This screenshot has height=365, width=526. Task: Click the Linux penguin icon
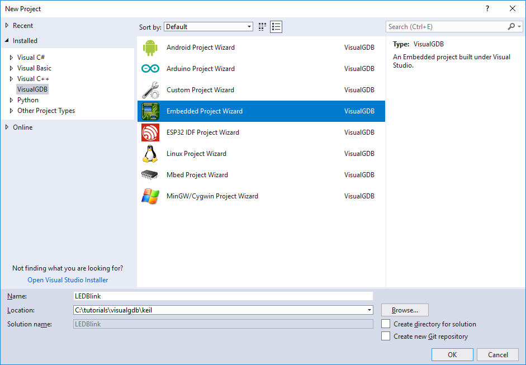point(150,154)
